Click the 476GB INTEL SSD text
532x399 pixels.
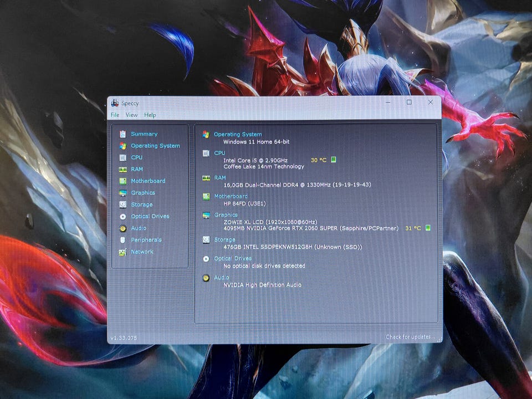tap(293, 247)
